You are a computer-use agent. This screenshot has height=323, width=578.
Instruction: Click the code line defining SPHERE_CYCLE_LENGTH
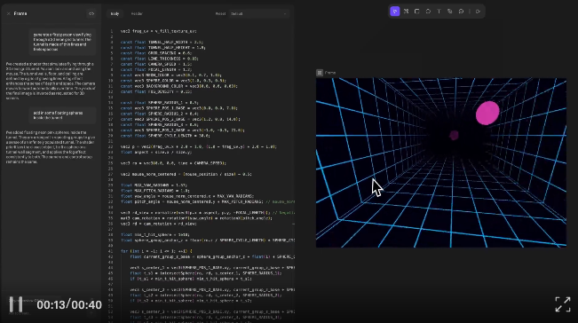coord(165,136)
